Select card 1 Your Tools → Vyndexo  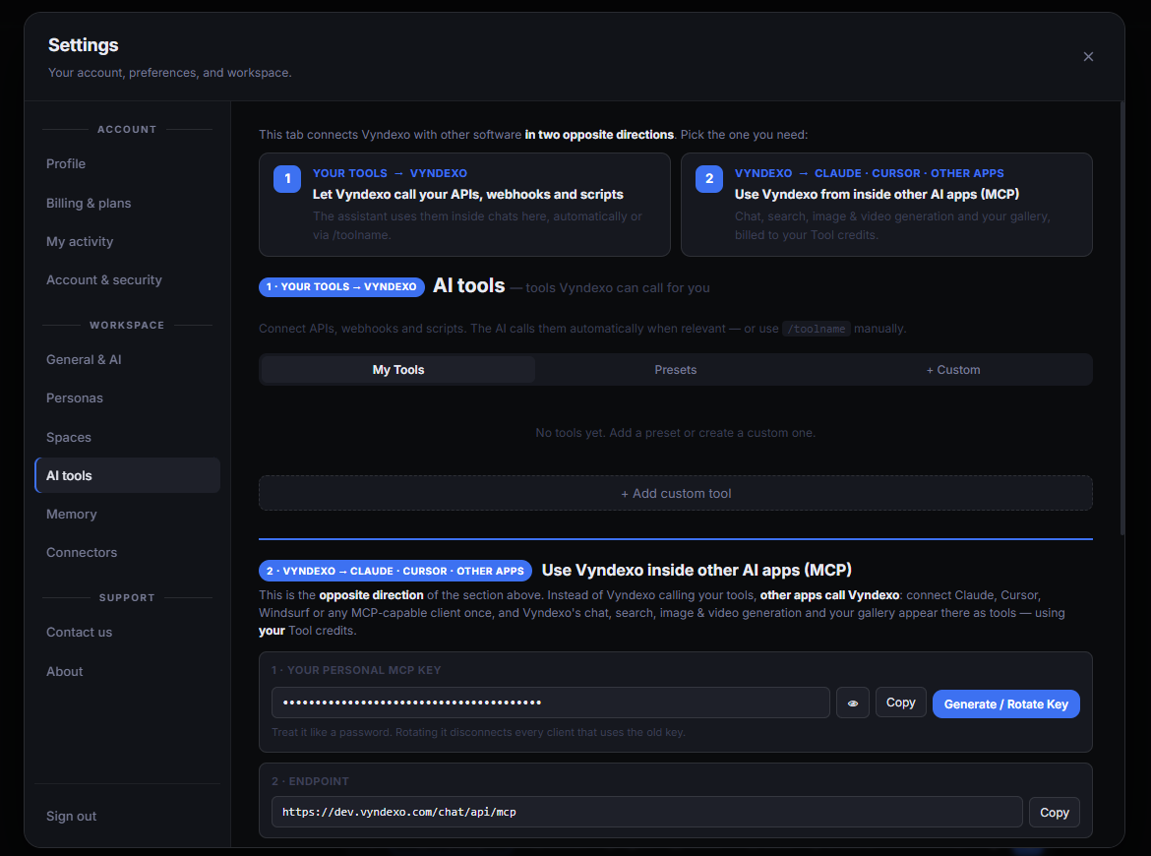pos(464,205)
